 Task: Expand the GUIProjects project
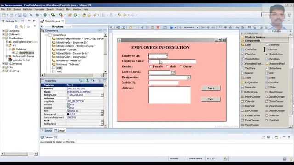(x=3, y=64)
